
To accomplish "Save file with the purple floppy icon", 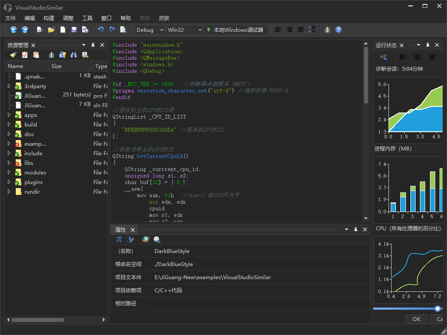I will 74,30.
